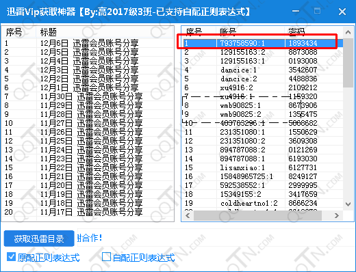
Task: Click the 获取迅雷目录 button
Action: 39,239
